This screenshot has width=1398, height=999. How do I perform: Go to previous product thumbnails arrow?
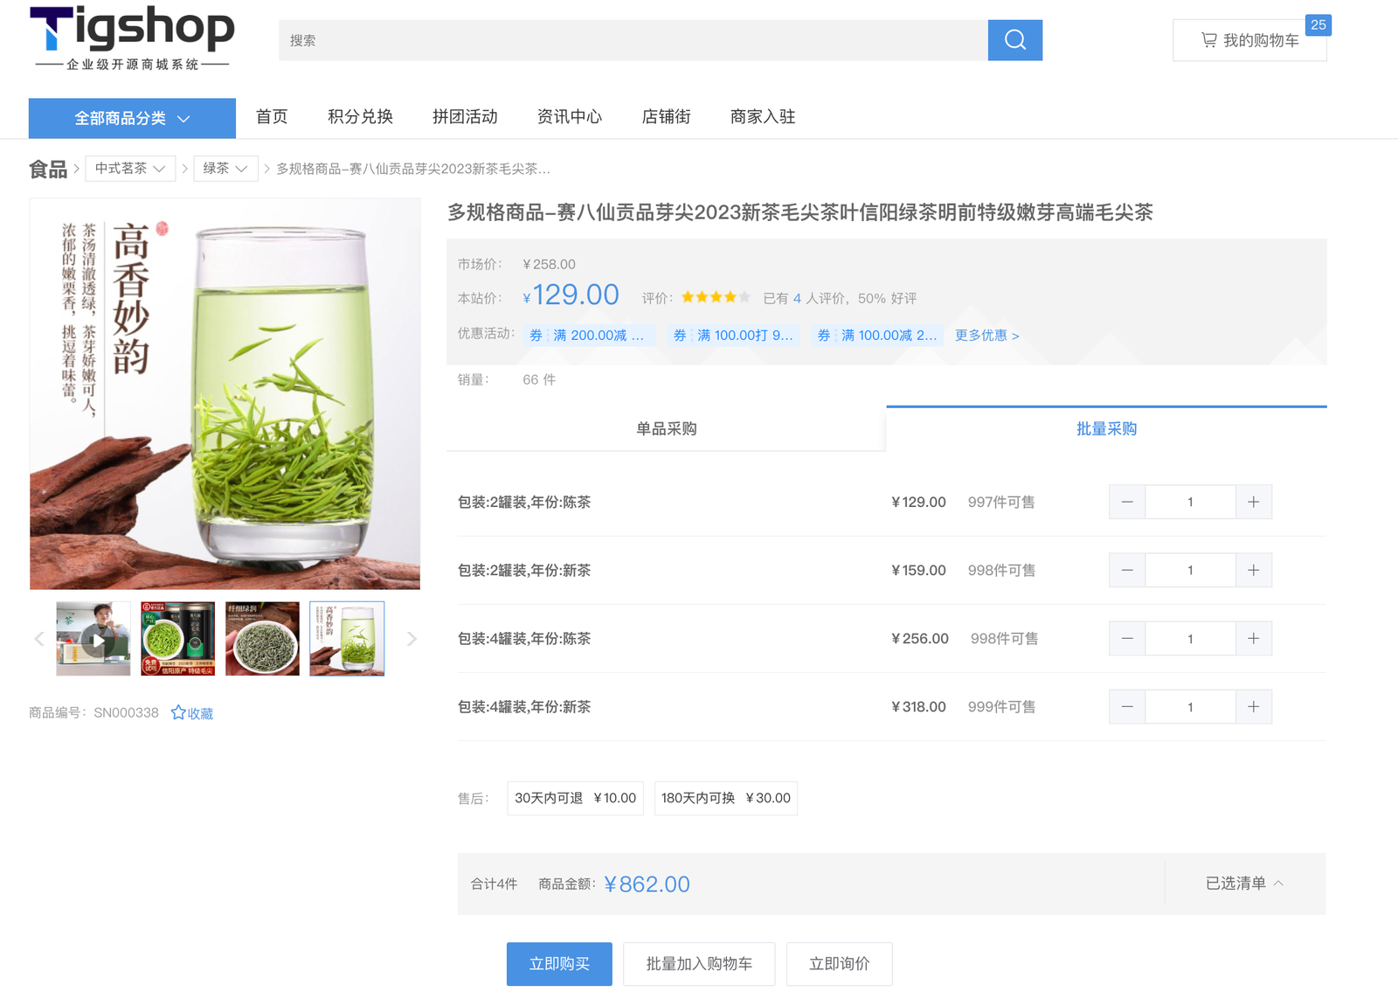[39, 639]
